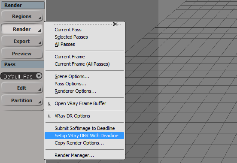Open the Default_Pas pass dropdown arrow
The image size is (237, 163).
click(39, 76)
